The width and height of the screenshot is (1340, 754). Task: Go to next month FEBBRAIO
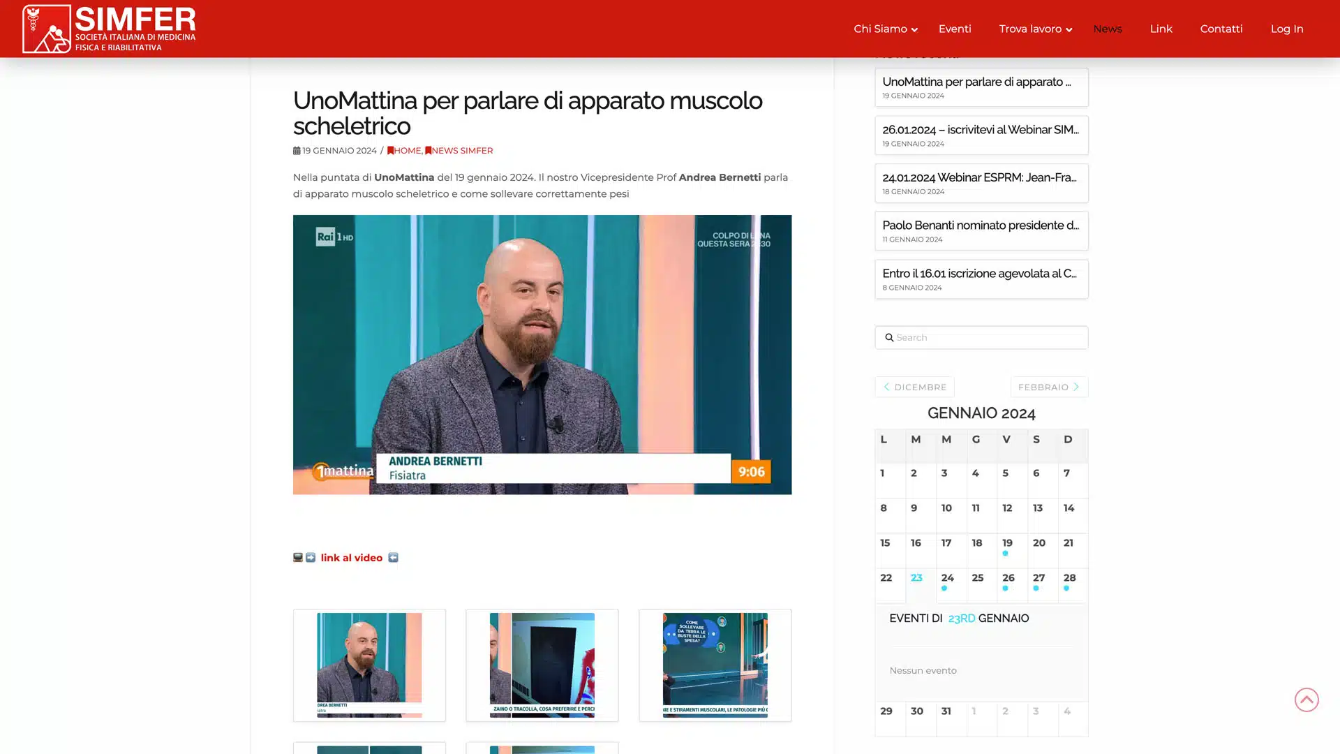[x=1049, y=387]
